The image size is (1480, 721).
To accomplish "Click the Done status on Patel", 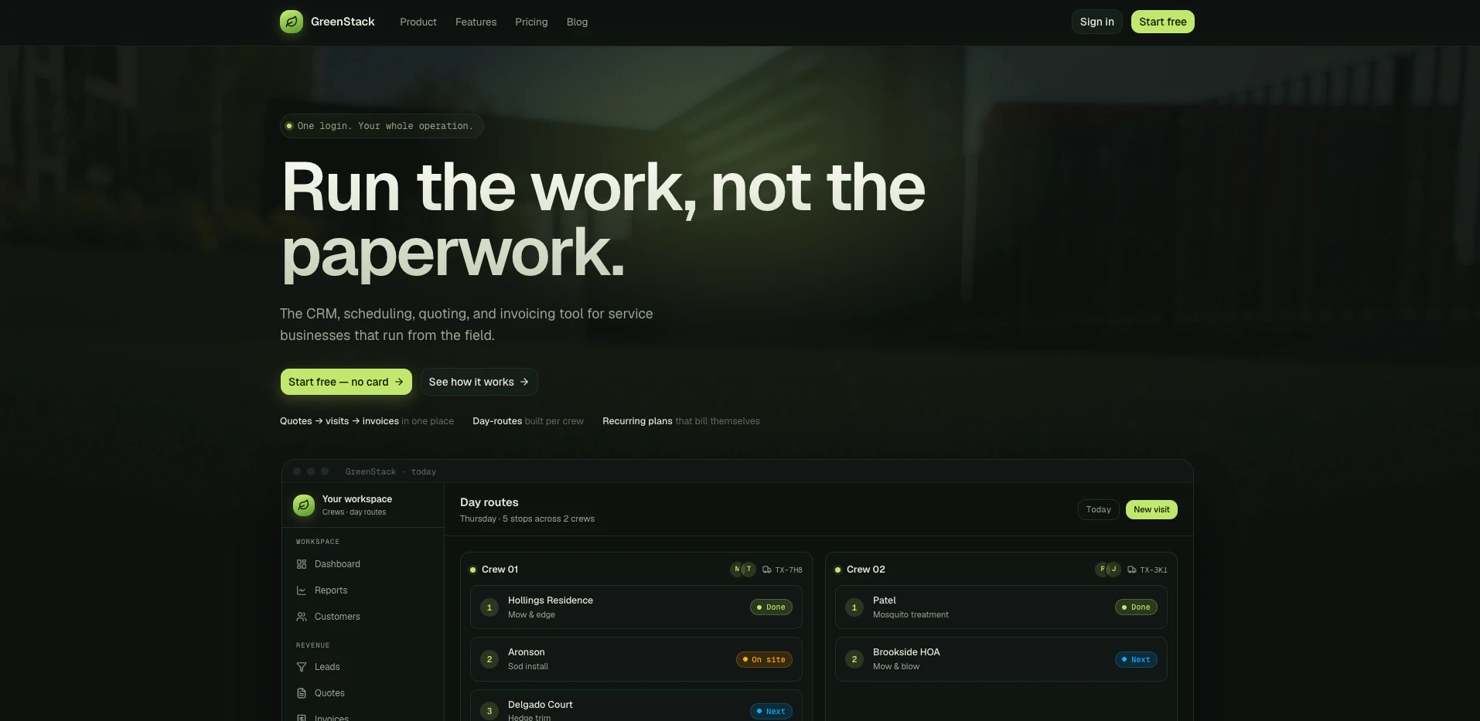I will 1136,607.
